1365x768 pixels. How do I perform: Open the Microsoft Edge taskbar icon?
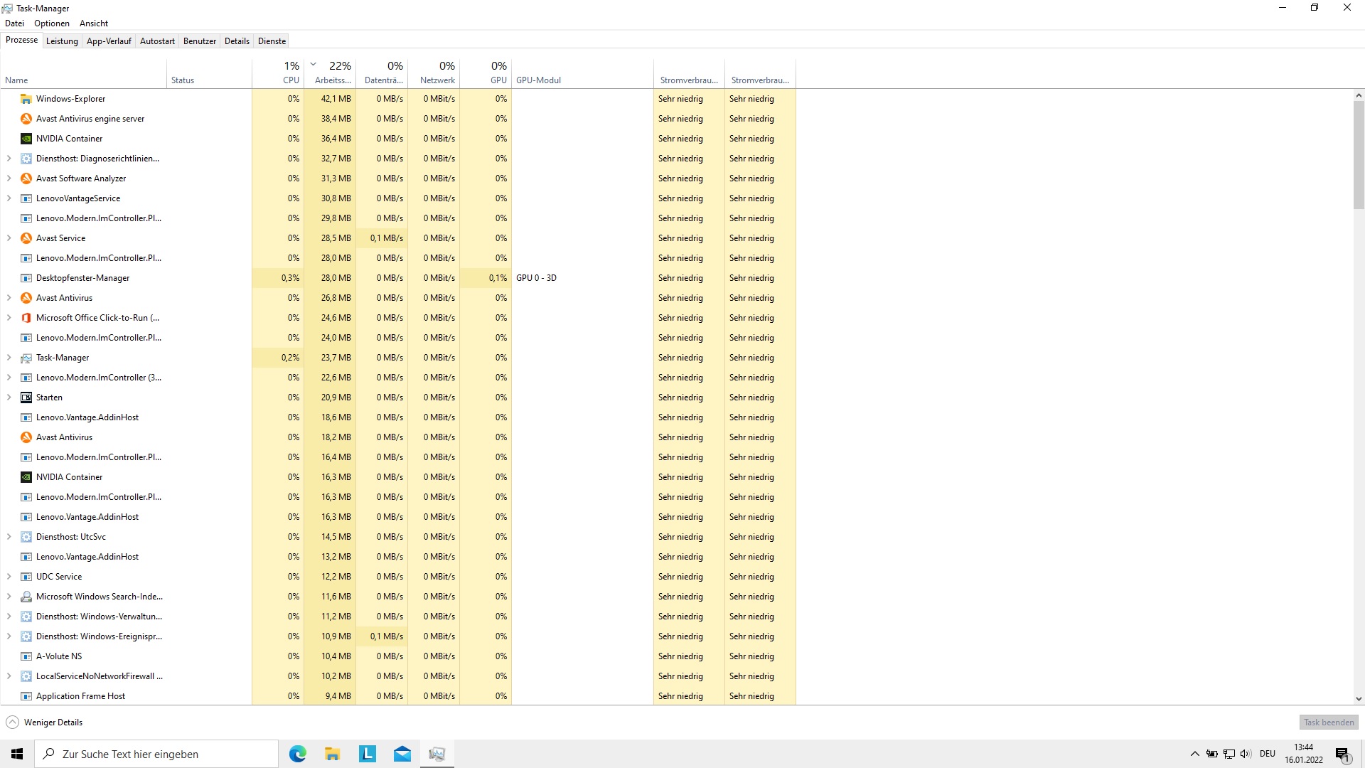(298, 754)
